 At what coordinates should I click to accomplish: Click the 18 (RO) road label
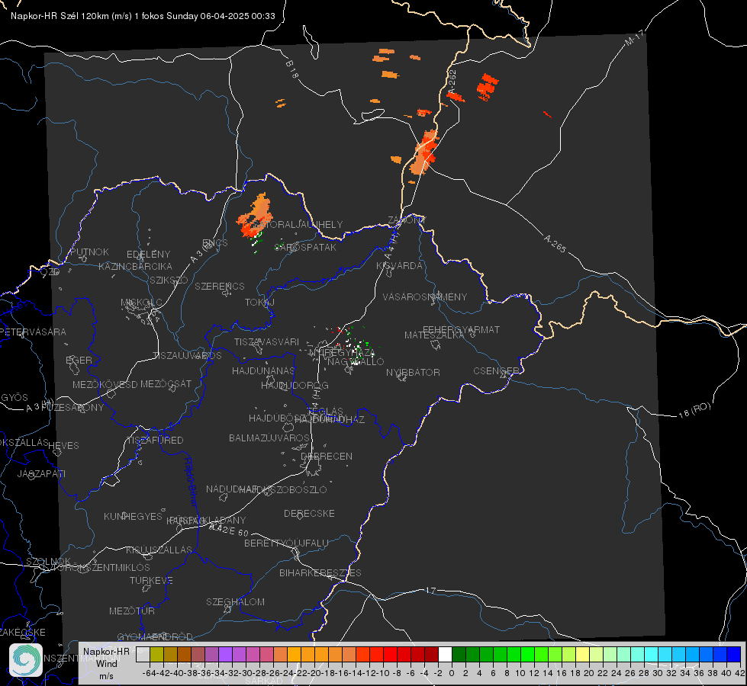coord(694,410)
